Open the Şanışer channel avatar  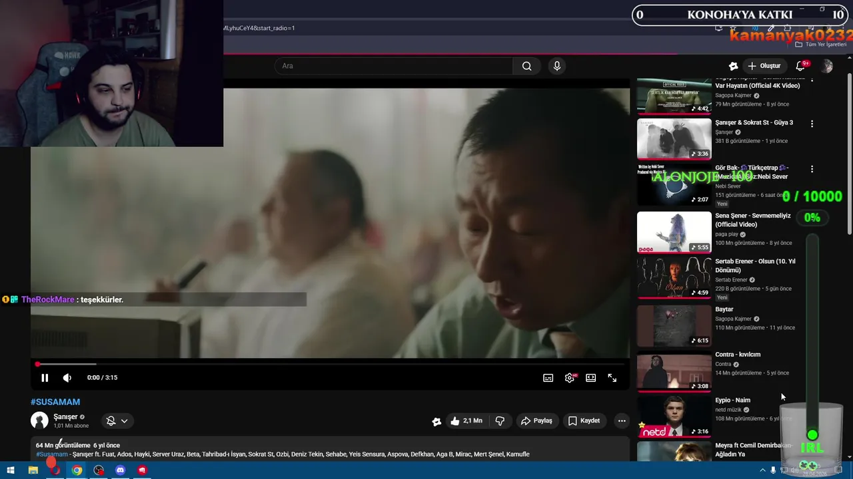pos(39,420)
